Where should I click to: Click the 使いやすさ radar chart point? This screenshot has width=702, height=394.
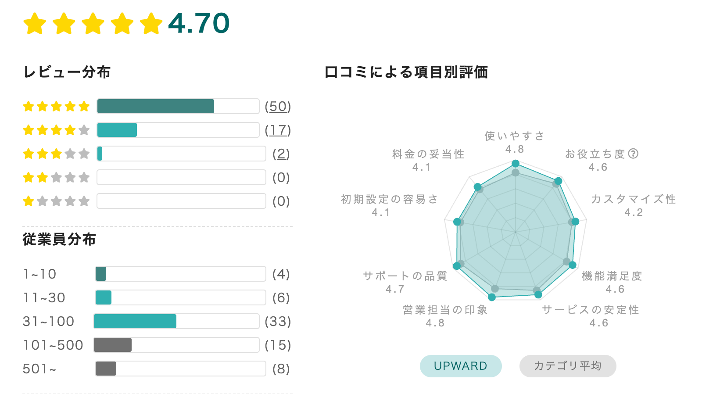[x=516, y=164]
